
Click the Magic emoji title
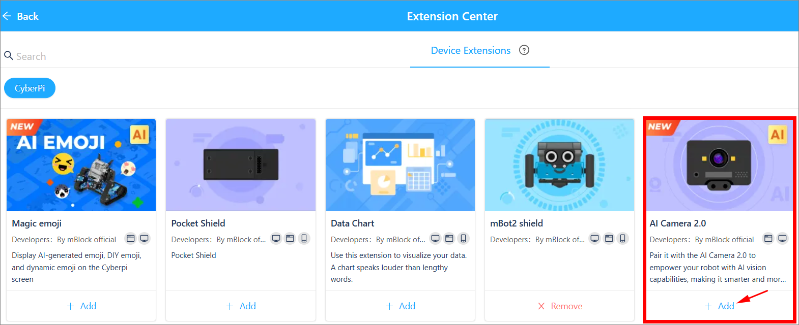[x=37, y=223]
